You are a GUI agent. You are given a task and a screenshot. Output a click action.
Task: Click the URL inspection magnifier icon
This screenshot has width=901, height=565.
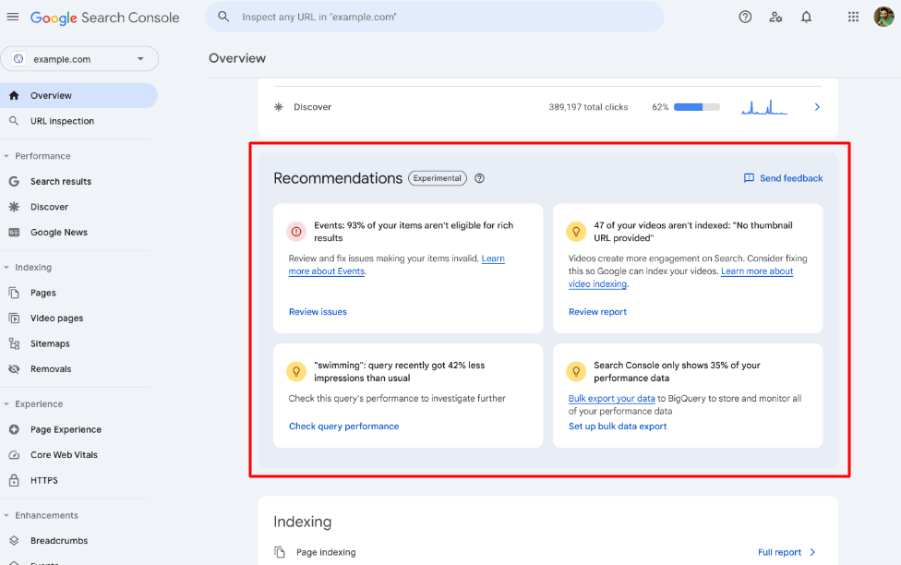tap(15, 121)
